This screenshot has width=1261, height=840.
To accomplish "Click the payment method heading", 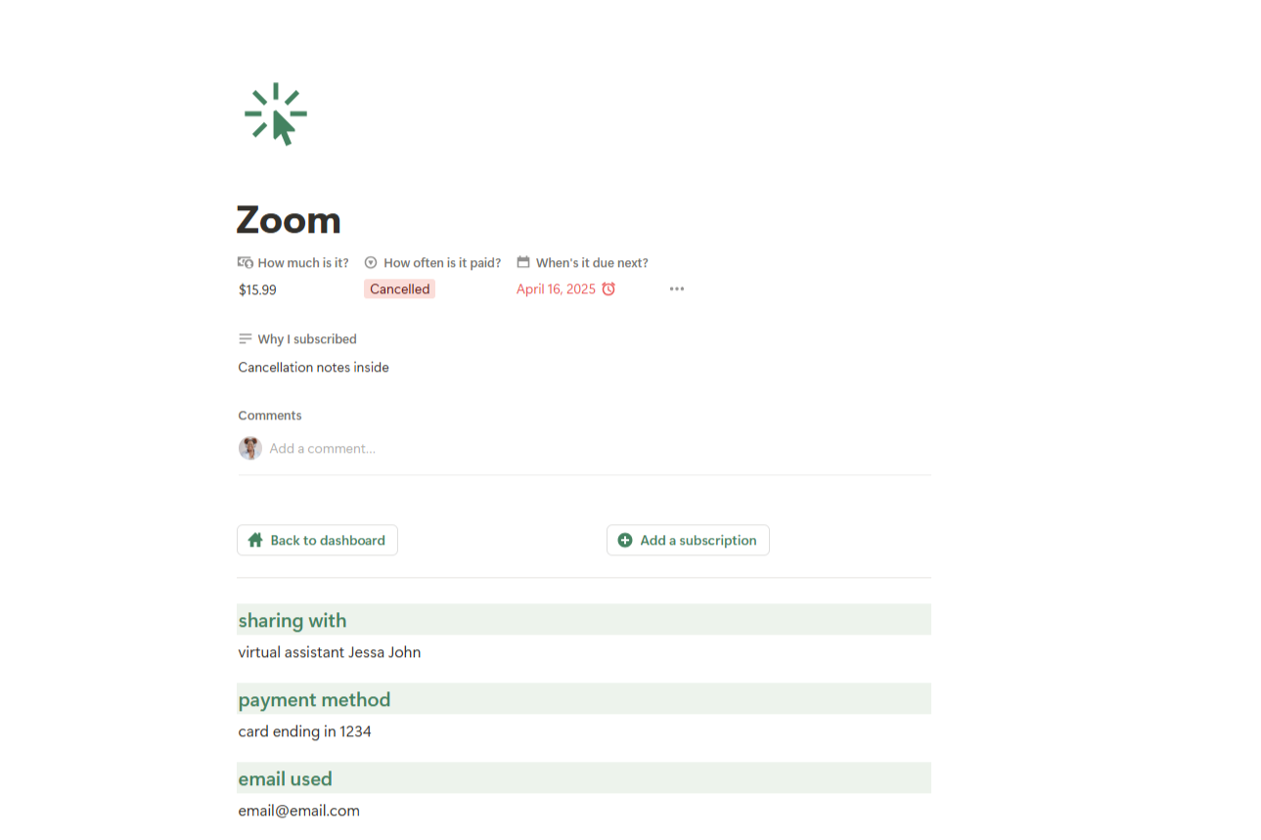I will click(x=314, y=700).
